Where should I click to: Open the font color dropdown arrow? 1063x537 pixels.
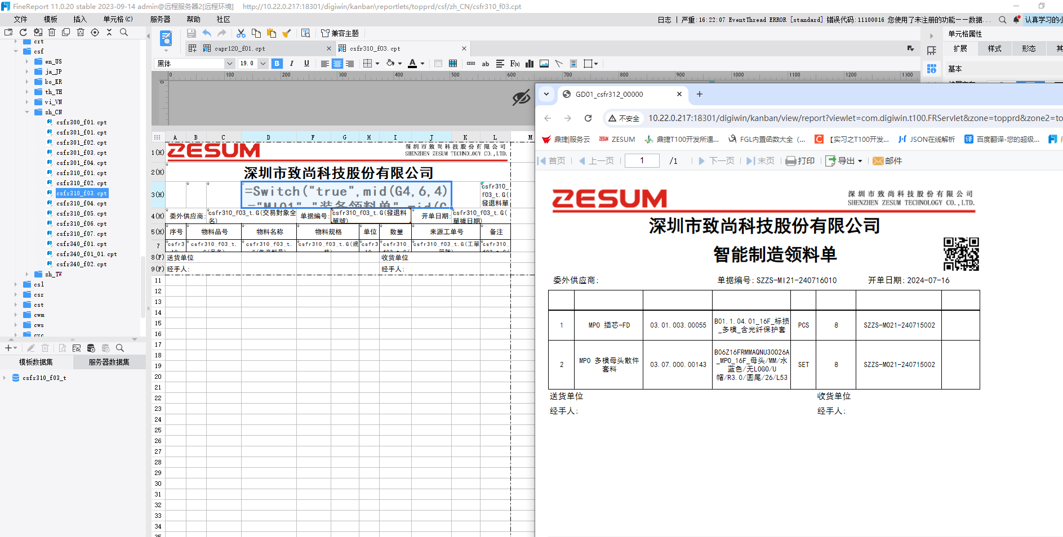pos(422,64)
